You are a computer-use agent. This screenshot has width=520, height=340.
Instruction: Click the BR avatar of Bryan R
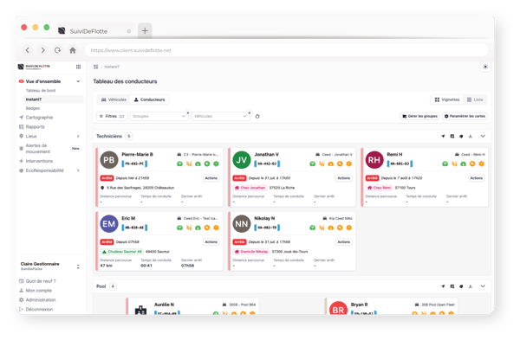[338, 309]
